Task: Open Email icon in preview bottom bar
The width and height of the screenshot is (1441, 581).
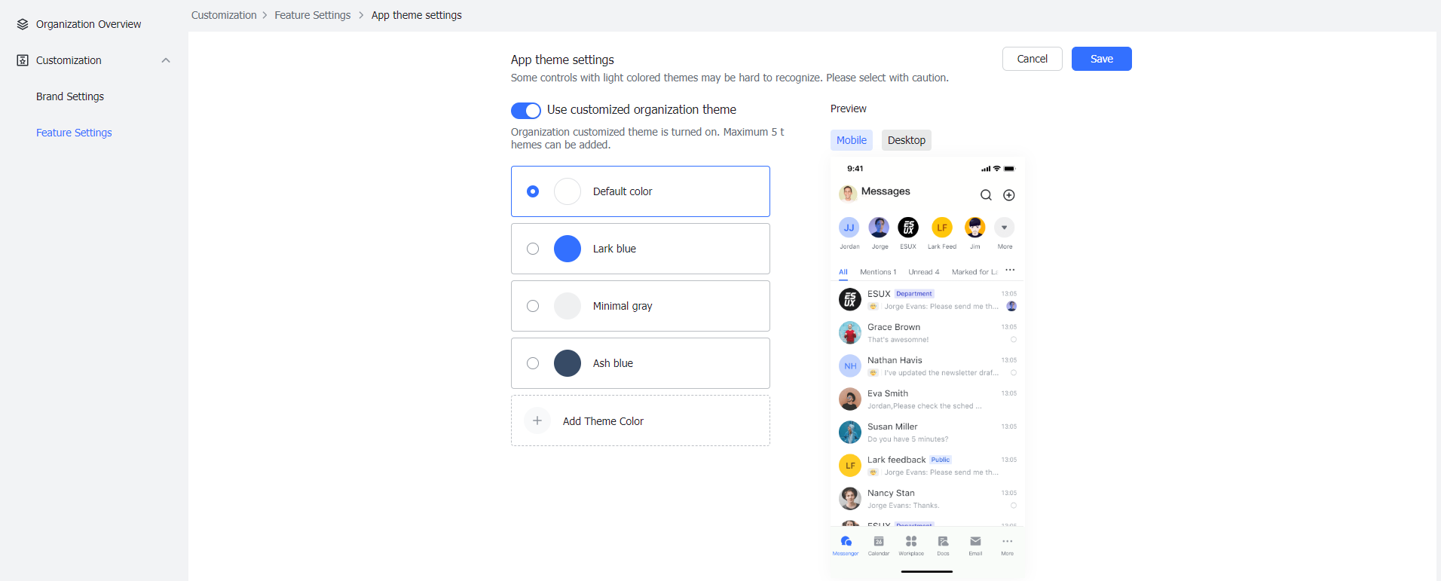Action: [975, 541]
